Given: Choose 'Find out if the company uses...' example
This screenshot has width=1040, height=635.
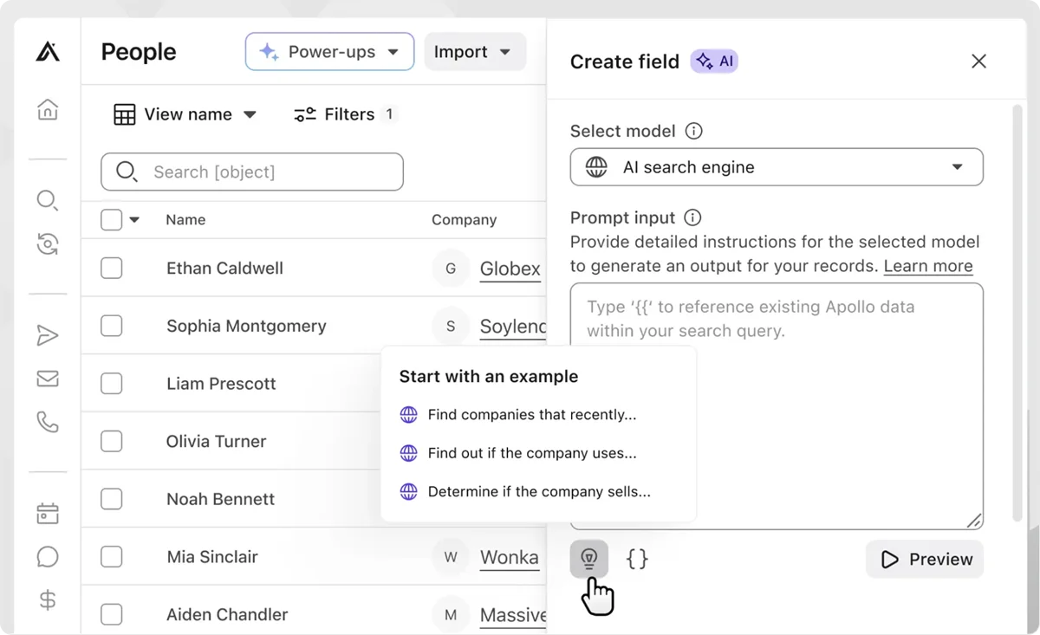Looking at the screenshot, I should tap(531, 453).
